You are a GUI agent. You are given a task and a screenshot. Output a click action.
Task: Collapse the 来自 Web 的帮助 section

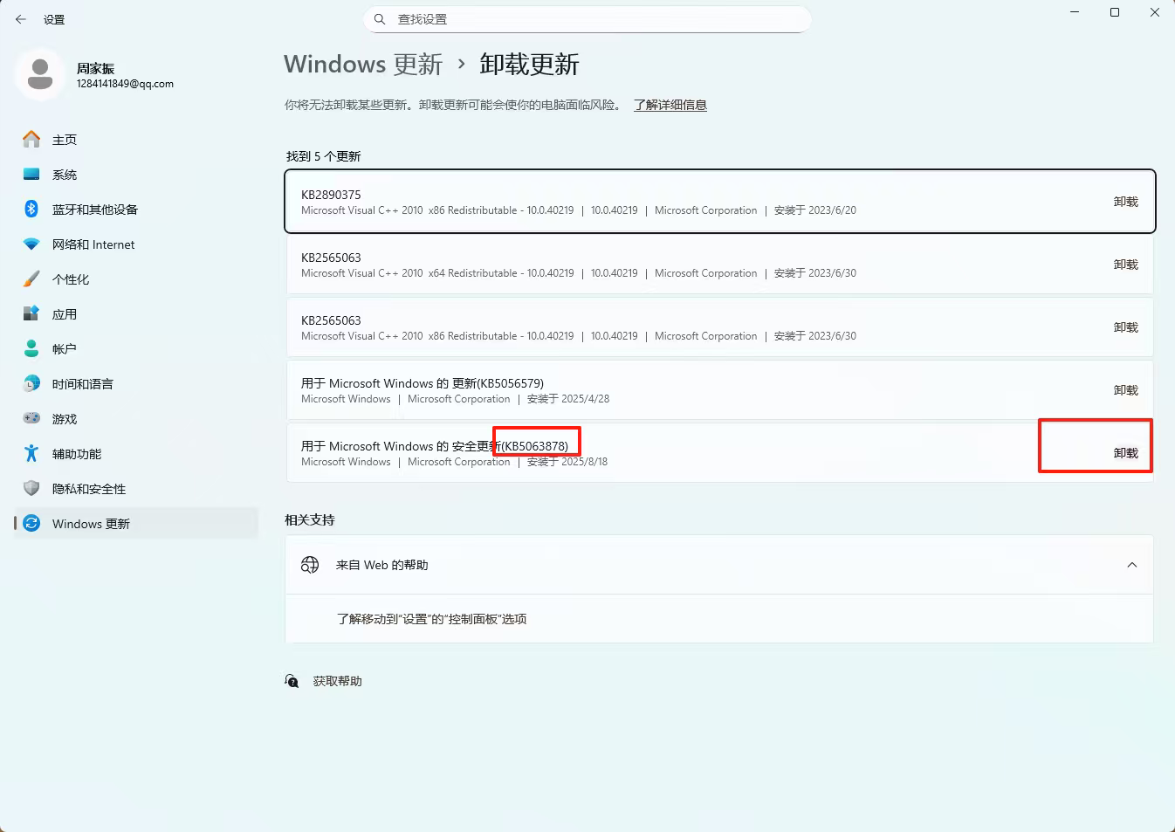point(1131,565)
